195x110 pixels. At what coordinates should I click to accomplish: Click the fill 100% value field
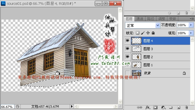pyautogui.click(x=183, y=33)
